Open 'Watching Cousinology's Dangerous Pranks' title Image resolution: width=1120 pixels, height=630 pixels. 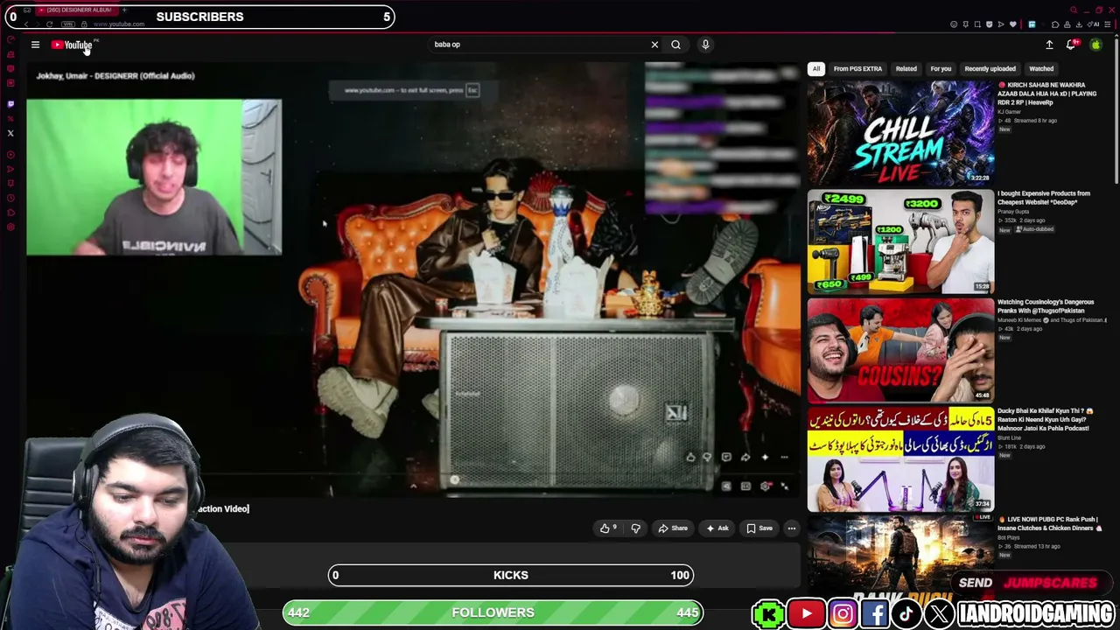tap(1046, 306)
